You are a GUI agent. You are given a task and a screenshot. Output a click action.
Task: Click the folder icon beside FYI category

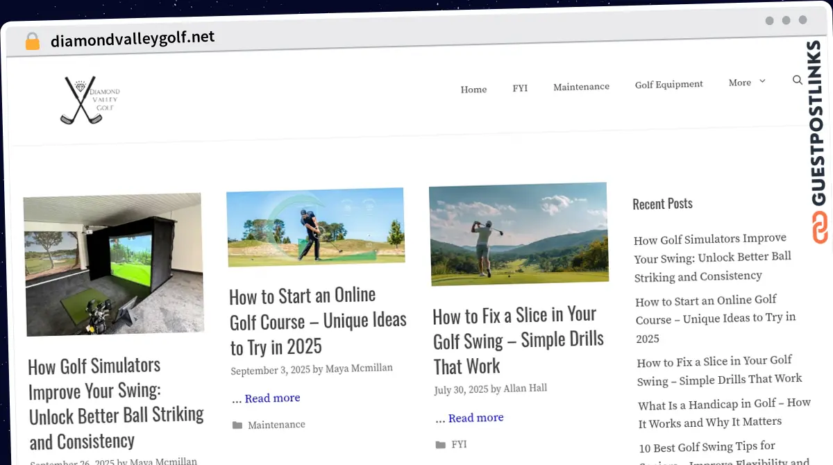pos(440,445)
